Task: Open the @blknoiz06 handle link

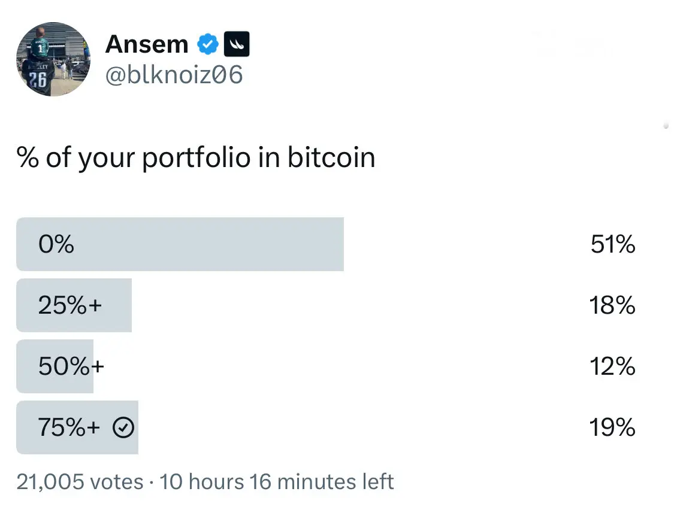Action: pos(174,75)
